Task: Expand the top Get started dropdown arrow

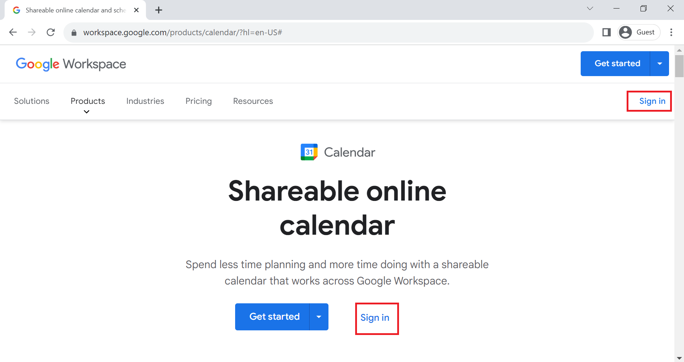Action: (x=660, y=64)
